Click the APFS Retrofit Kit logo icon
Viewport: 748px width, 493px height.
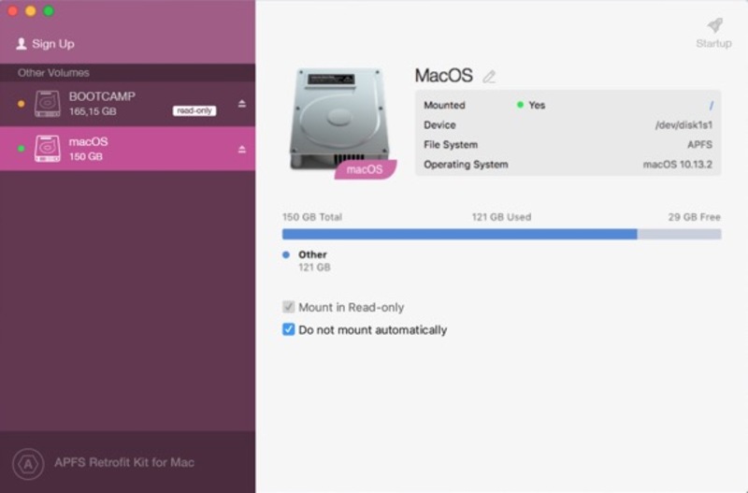click(x=29, y=463)
